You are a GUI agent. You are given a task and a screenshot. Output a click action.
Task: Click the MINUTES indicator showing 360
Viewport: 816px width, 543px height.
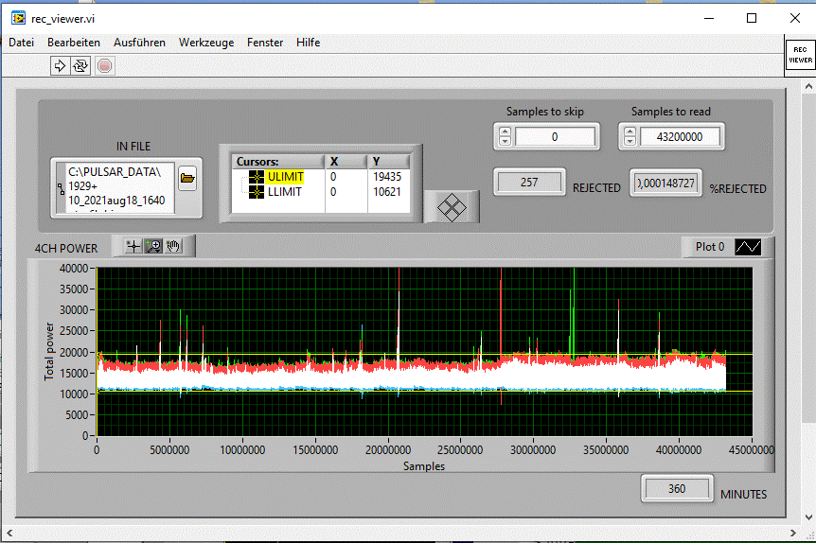click(x=677, y=489)
